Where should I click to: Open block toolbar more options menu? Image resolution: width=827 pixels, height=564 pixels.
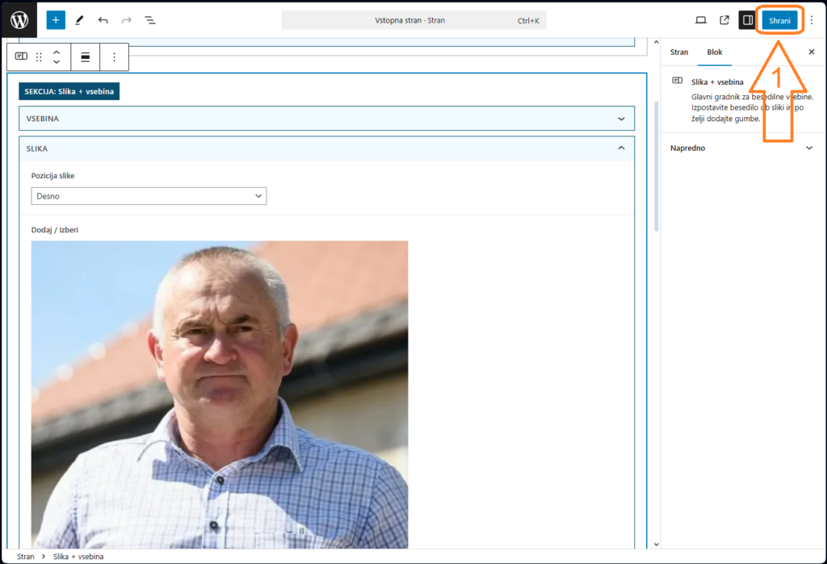114,57
